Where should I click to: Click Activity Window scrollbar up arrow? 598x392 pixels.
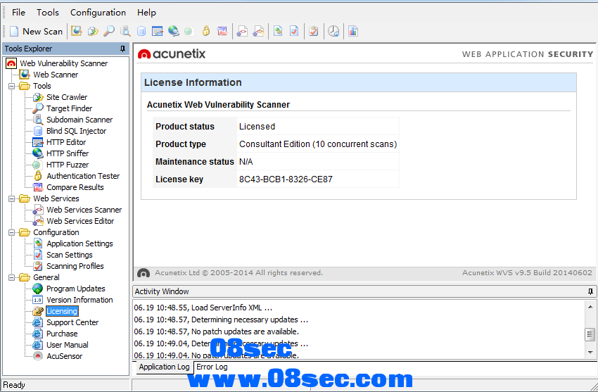(x=590, y=307)
